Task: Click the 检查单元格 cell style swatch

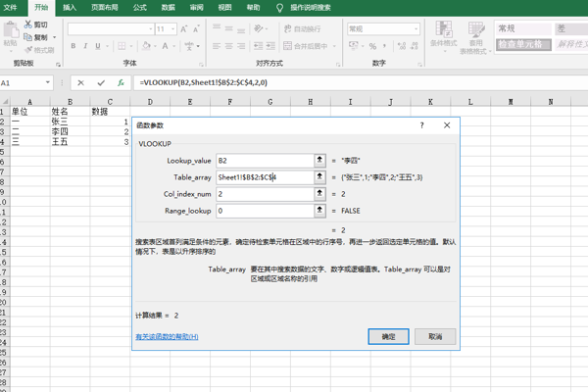Action: click(x=522, y=45)
